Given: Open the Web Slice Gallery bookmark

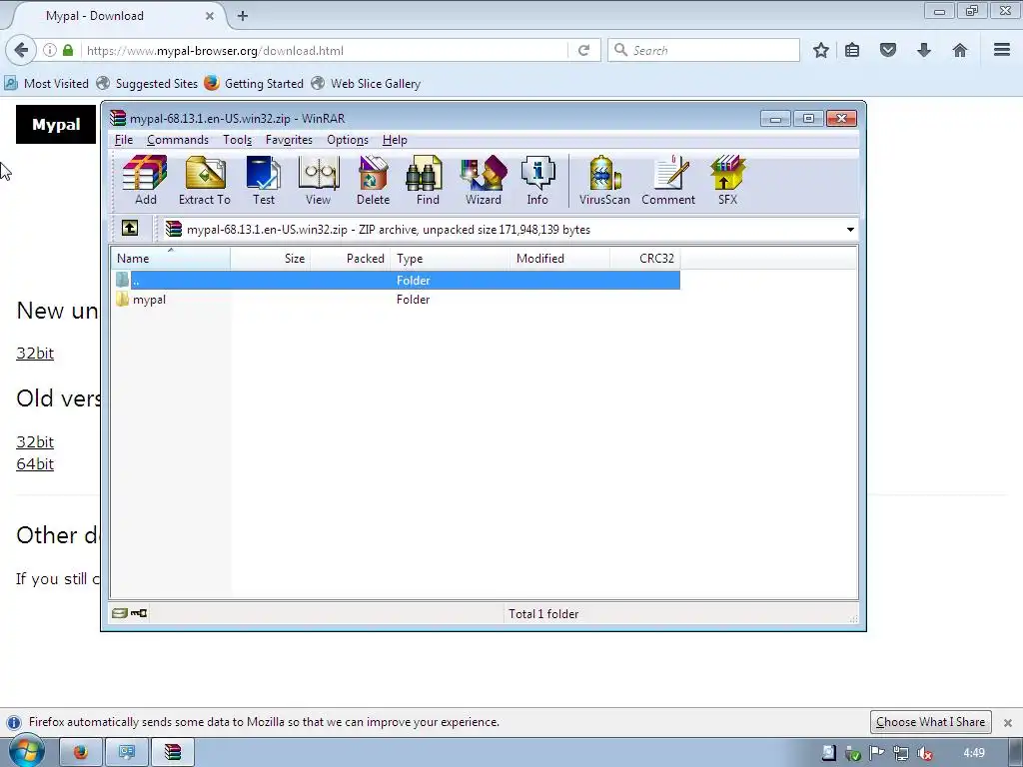Looking at the screenshot, I should (367, 84).
